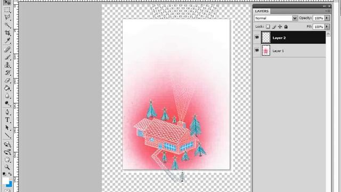Image resolution: width=341 pixels, height=192 pixels.
Task: Select the Hand tool
Action: pyautogui.click(x=7, y=159)
